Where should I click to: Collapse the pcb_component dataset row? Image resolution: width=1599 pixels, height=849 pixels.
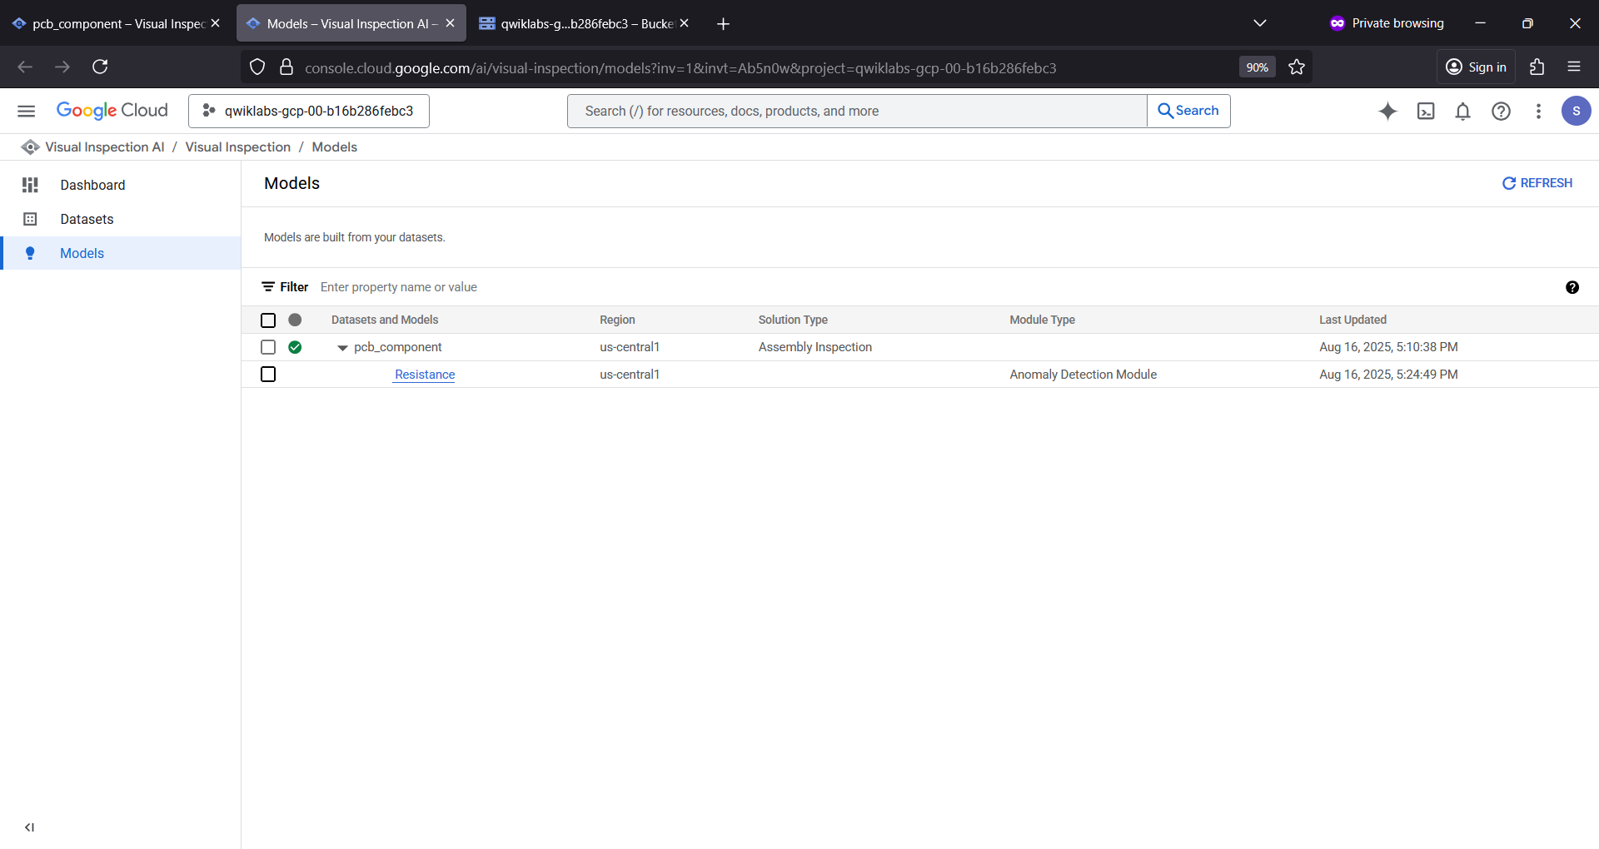[342, 348]
